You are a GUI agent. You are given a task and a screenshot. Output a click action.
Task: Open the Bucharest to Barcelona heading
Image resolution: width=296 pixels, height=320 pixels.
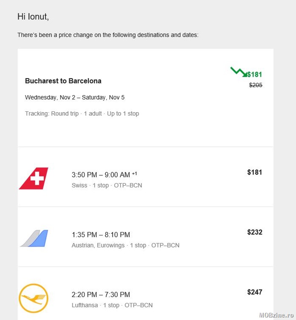pyautogui.click(x=63, y=81)
